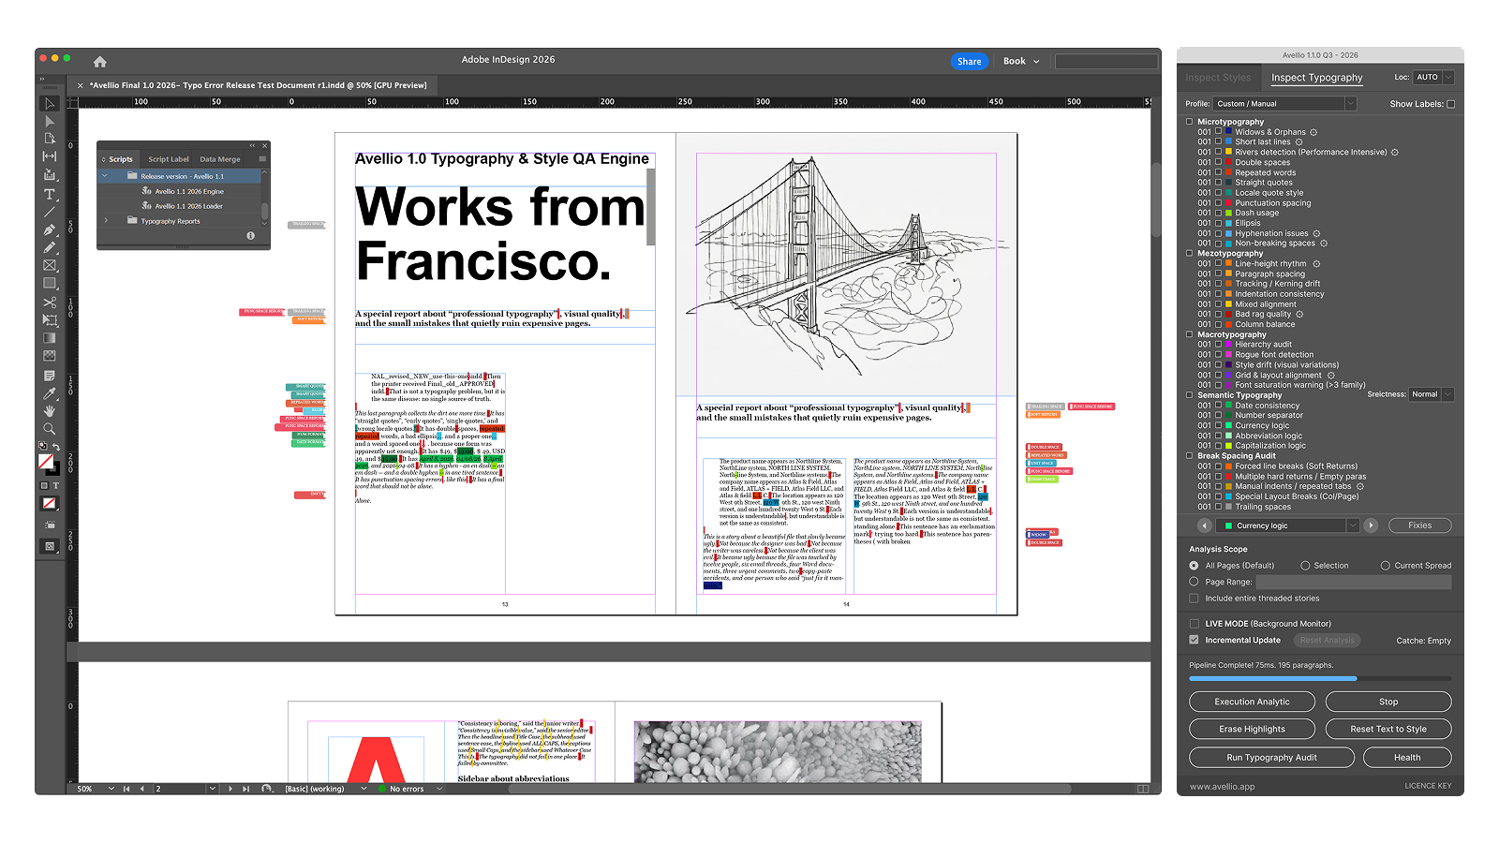
Task: Click the Execution Analytic button
Action: click(x=1252, y=702)
